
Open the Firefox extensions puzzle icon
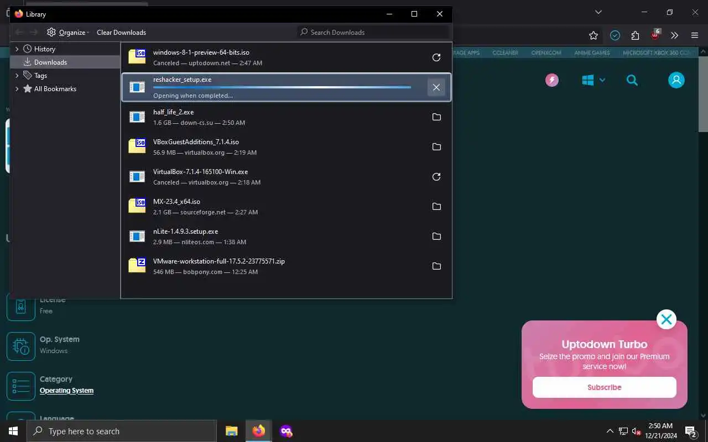(635, 35)
